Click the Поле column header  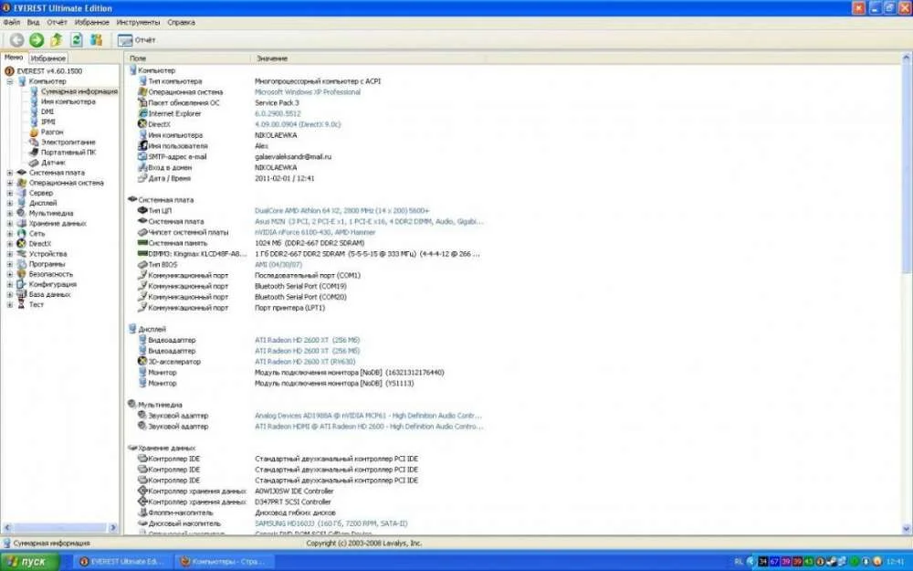(188, 58)
